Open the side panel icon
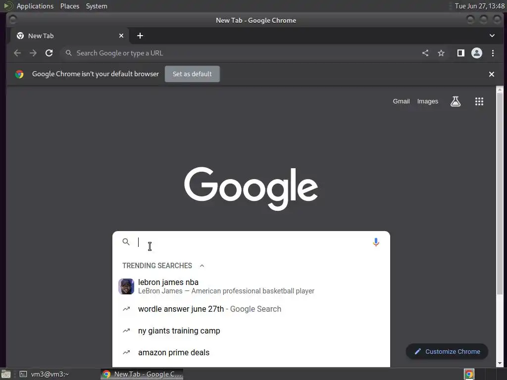This screenshot has width=507, height=380. point(461,53)
